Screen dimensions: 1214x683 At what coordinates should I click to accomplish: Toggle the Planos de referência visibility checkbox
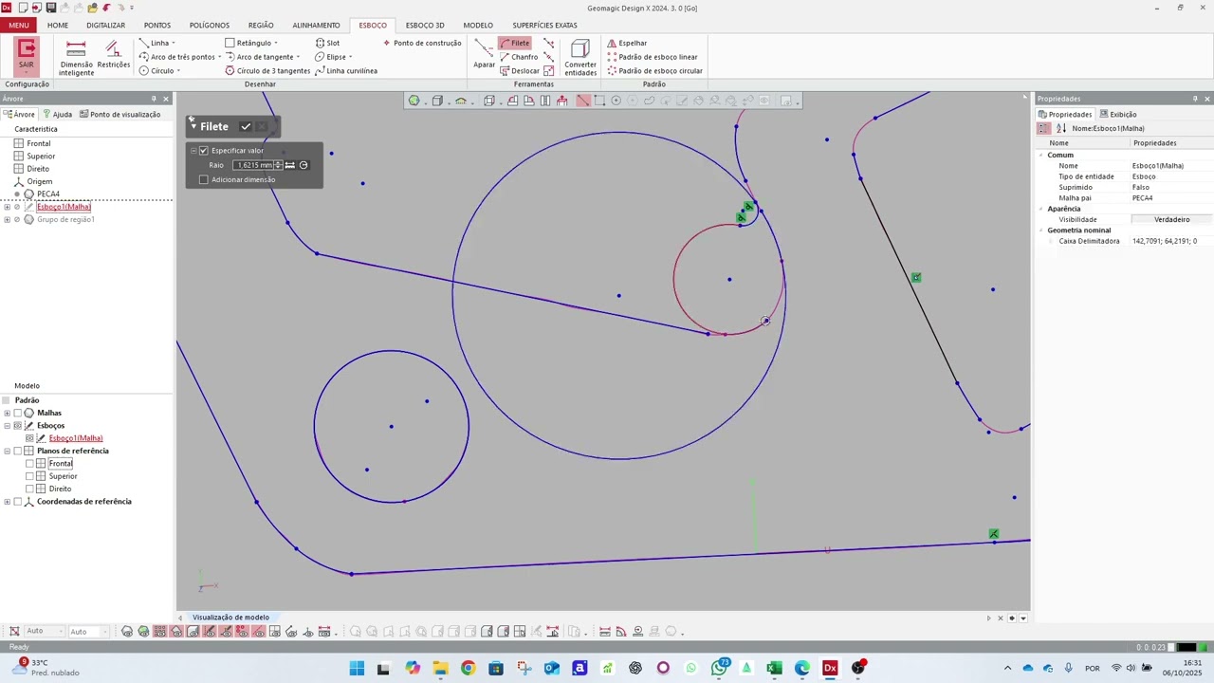click(17, 452)
